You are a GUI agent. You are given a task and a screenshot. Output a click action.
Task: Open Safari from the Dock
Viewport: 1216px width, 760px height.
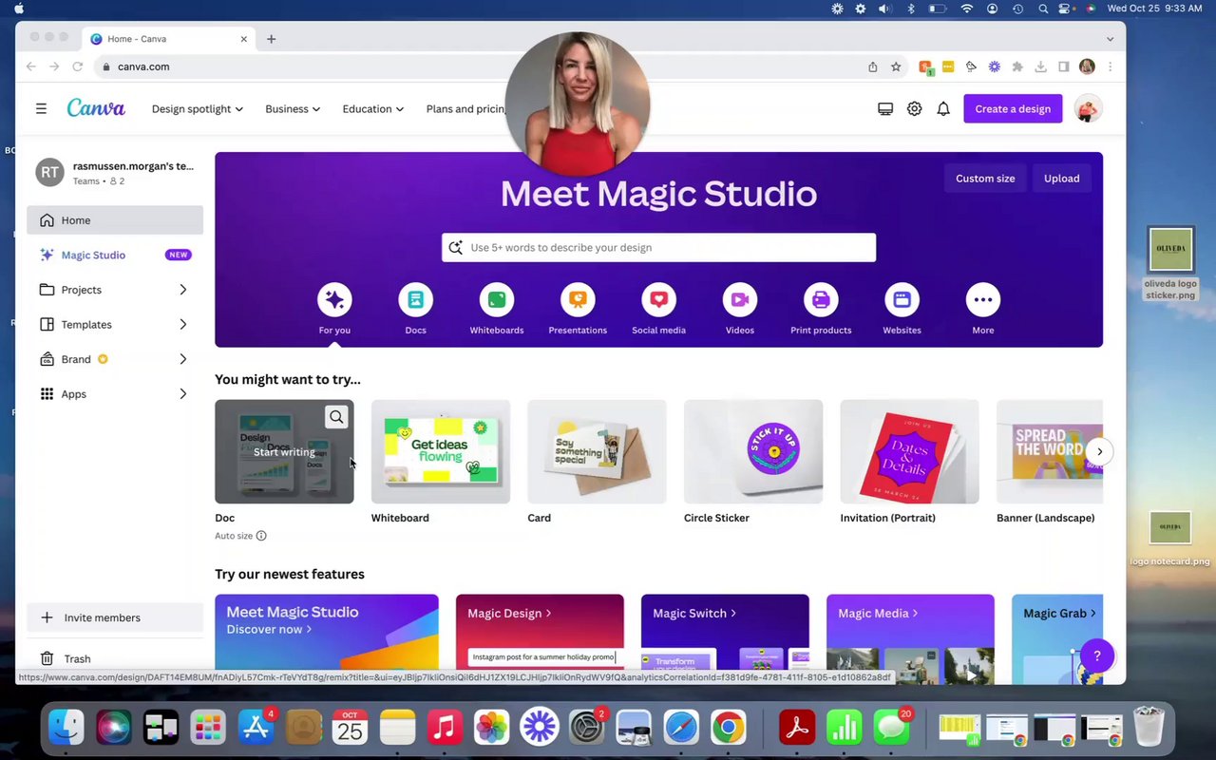[x=681, y=728]
